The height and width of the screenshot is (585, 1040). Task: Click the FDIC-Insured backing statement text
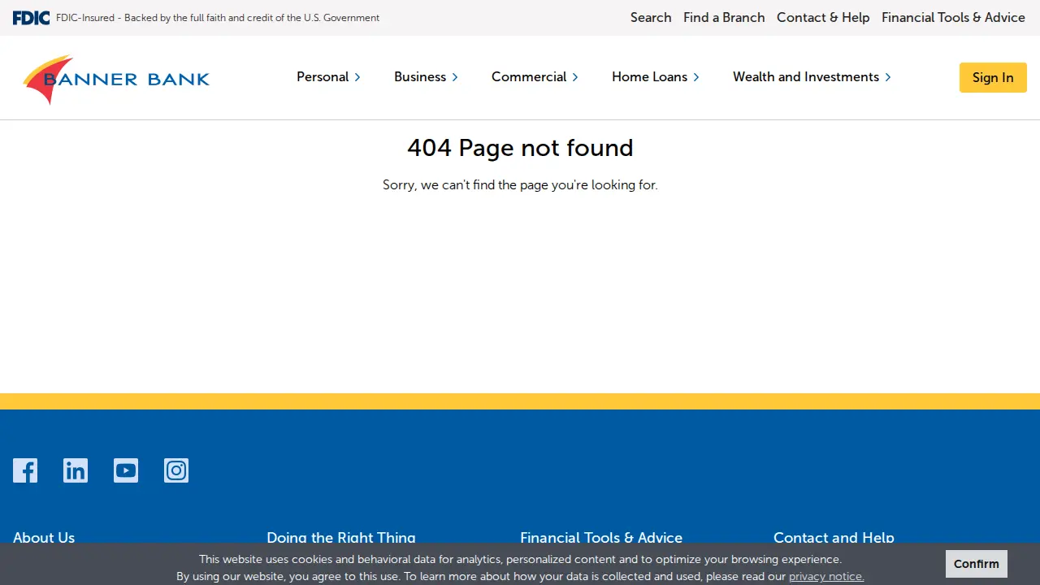tap(218, 18)
